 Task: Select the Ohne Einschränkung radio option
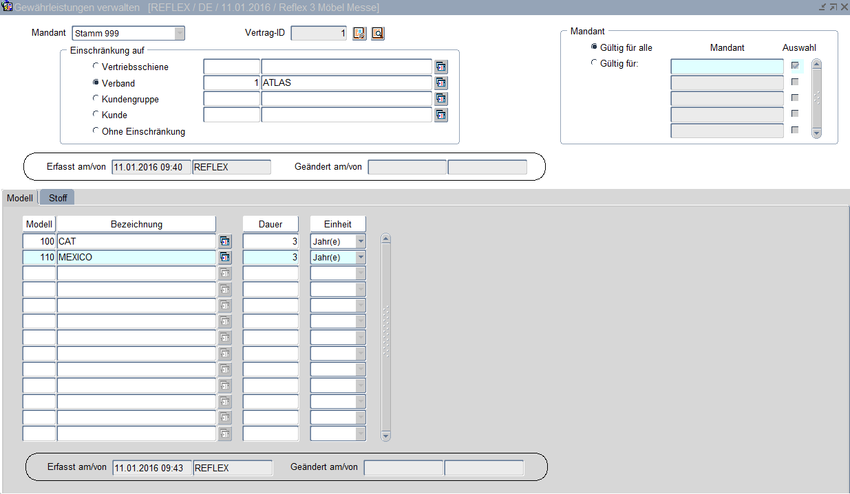(96, 131)
